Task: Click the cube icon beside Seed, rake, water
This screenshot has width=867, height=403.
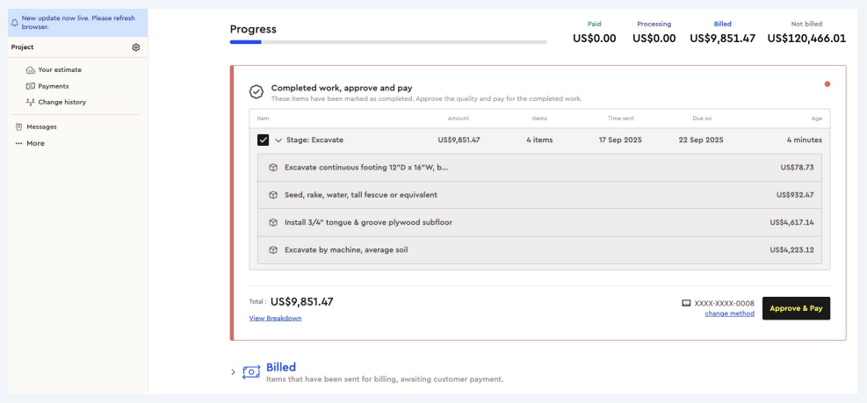Action: 273,195
